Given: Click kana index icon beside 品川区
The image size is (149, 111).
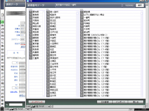Looking at the screenshot, I should tap(48, 75).
